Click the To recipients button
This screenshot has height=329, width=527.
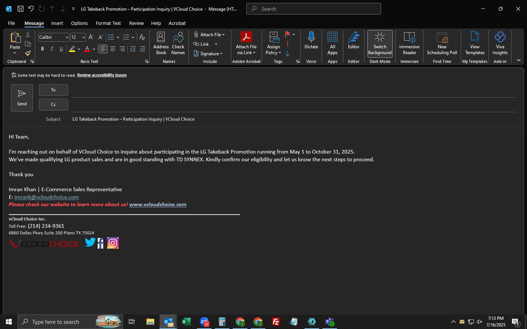coord(53,90)
